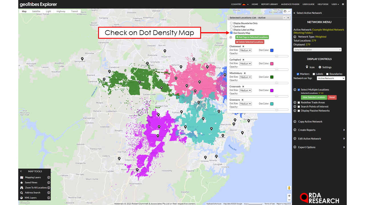Click the Springwood location marker pin

tap(82, 59)
